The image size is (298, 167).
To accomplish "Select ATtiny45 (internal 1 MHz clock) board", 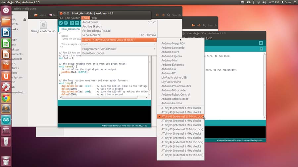I will [x=180, y=108].
